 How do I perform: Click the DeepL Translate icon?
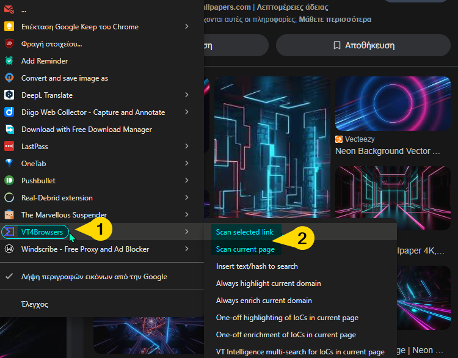coord(9,95)
